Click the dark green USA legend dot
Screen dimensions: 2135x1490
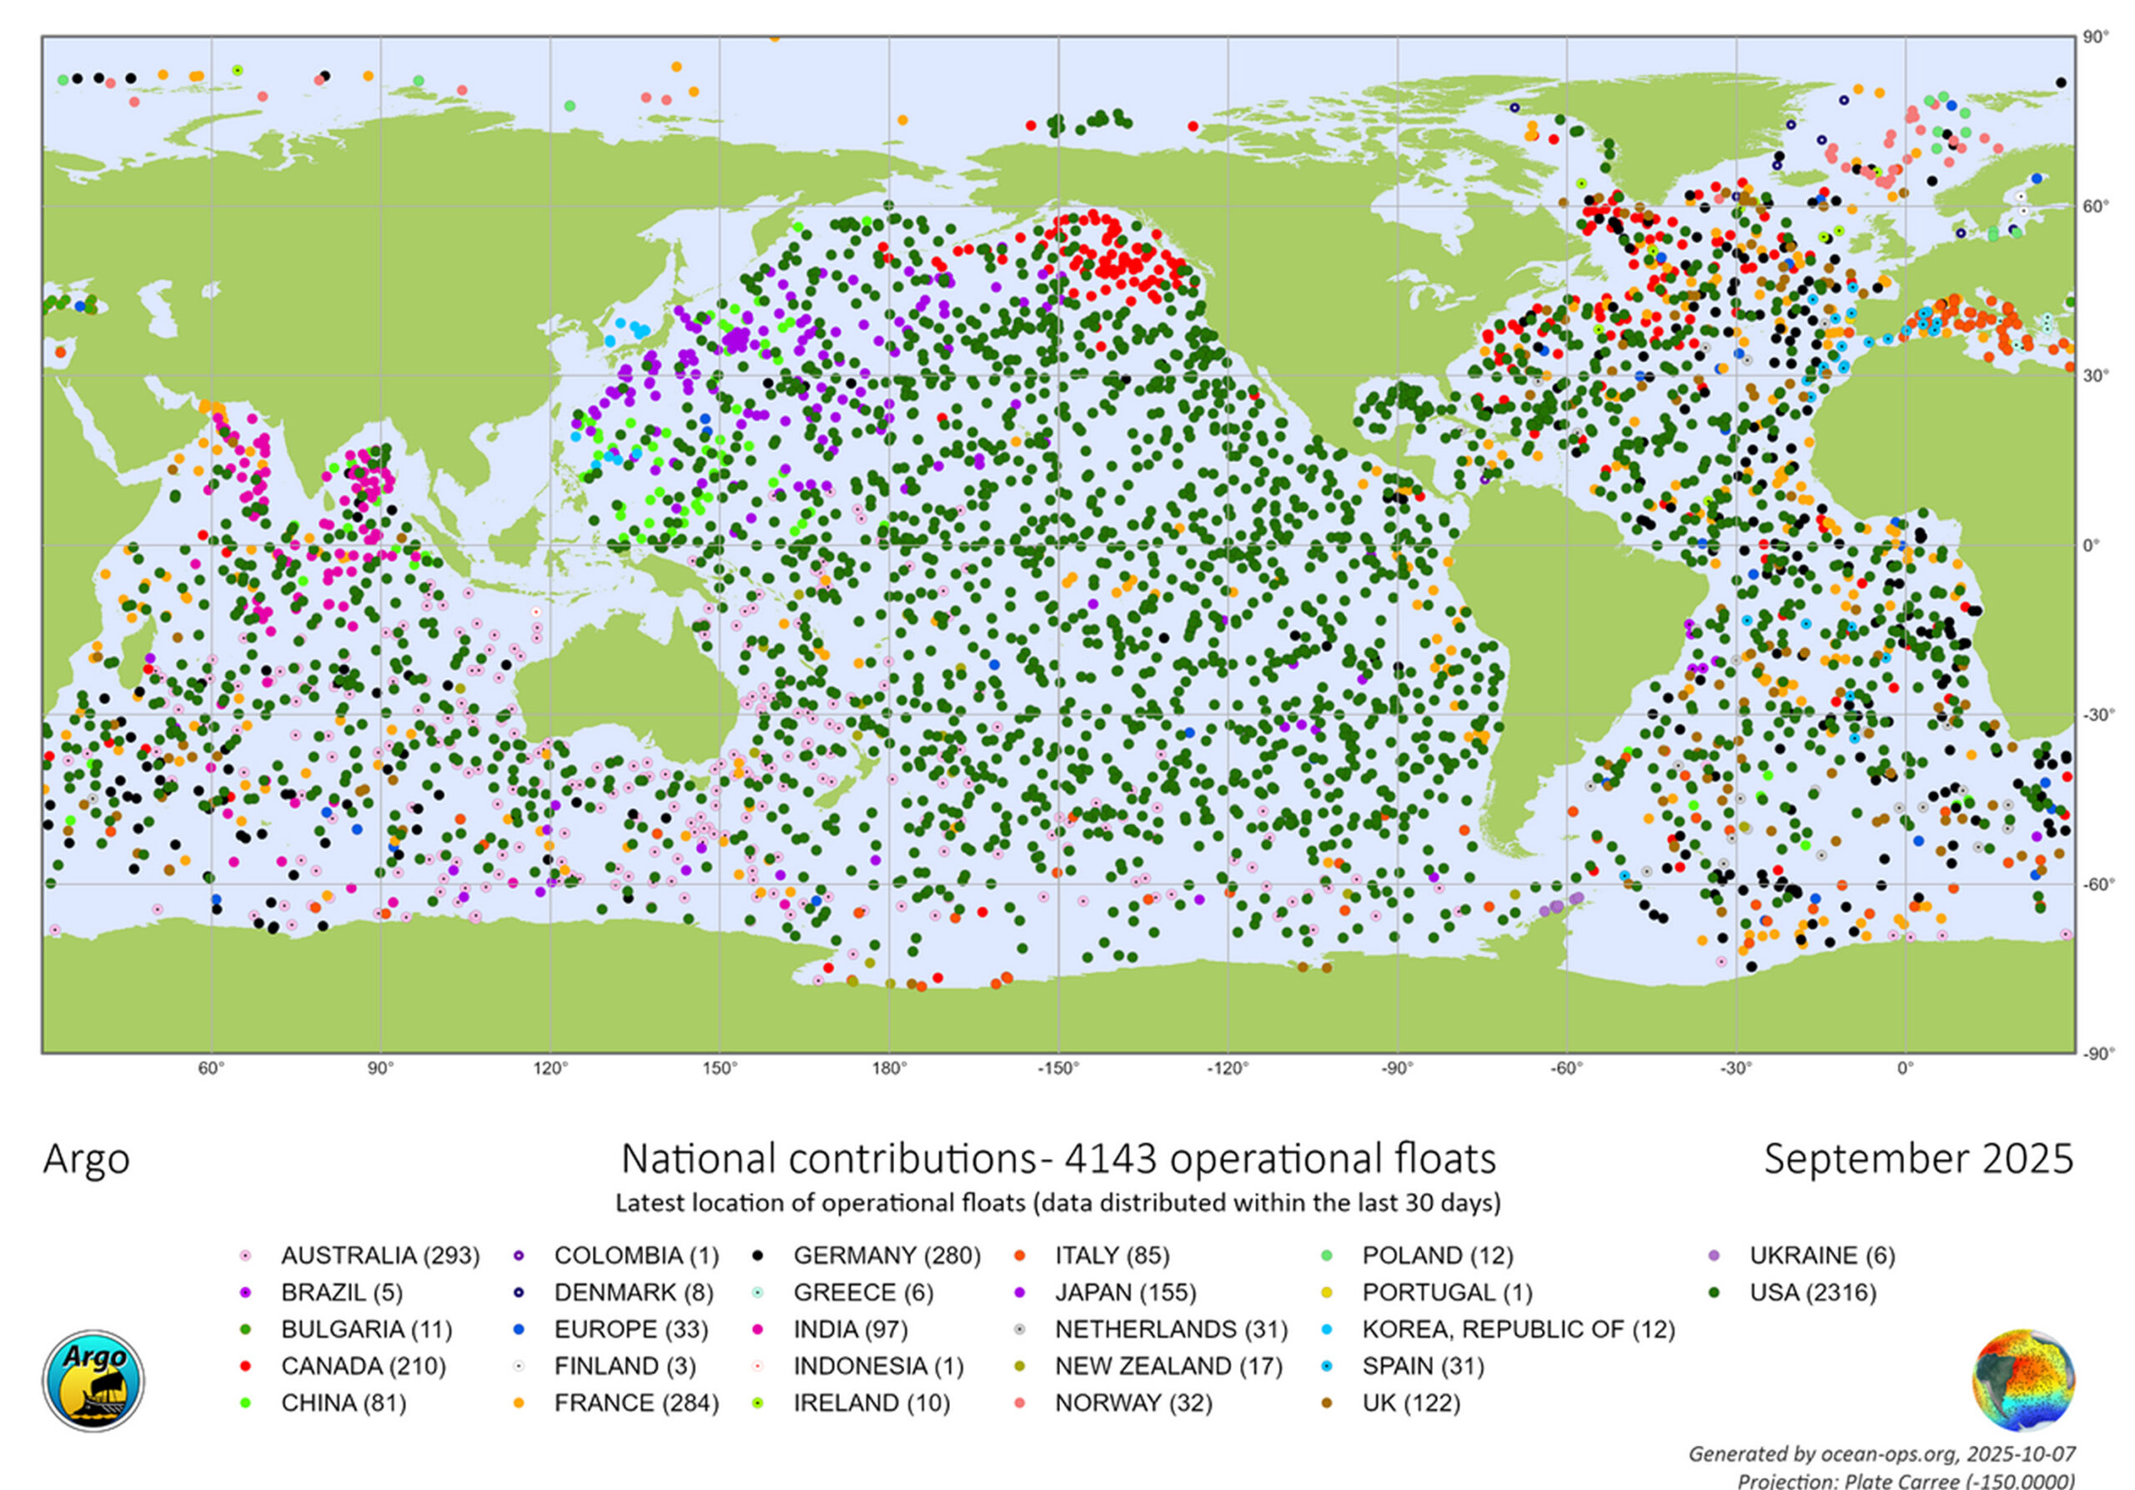pyautogui.click(x=1714, y=1293)
